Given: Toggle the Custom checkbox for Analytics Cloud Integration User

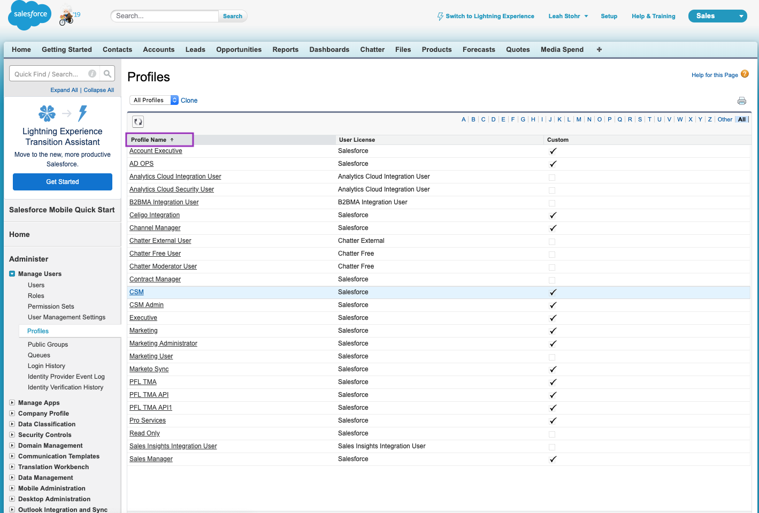Looking at the screenshot, I should coord(552,177).
